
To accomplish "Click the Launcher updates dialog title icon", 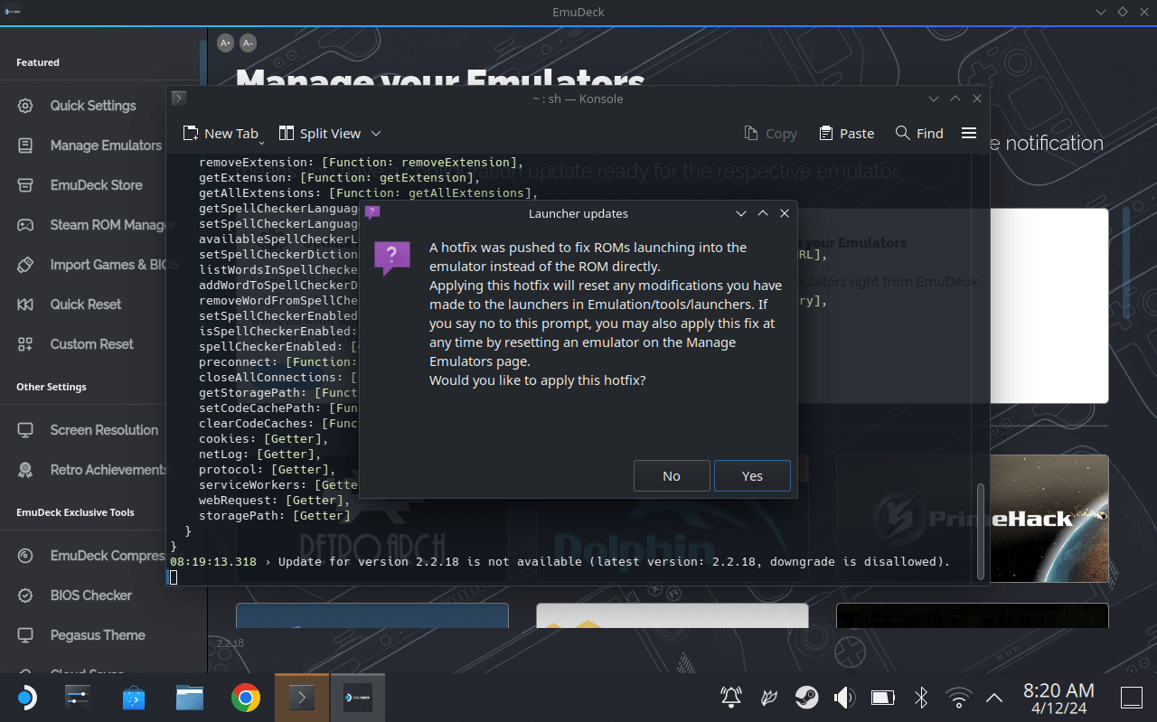I will click(372, 213).
